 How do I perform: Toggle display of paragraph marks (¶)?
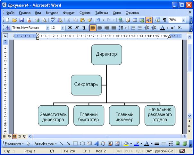click(x=164, y=20)
